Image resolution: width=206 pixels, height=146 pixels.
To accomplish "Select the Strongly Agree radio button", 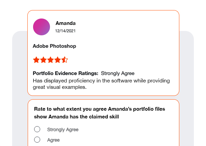I will pos(37,130).
